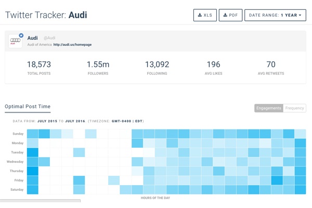
Task: Click the Twitter Tracker: Audi page title
Action: click(x=46, y=15)
